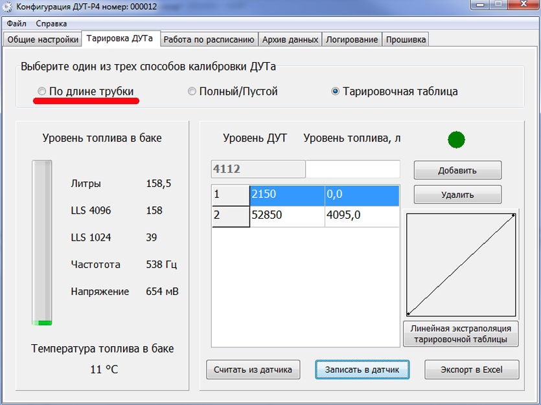The width and height of the screenshot is (541, 405).
Task: Click the table cell showing 0,0
Action: click(x=362, y=195)
